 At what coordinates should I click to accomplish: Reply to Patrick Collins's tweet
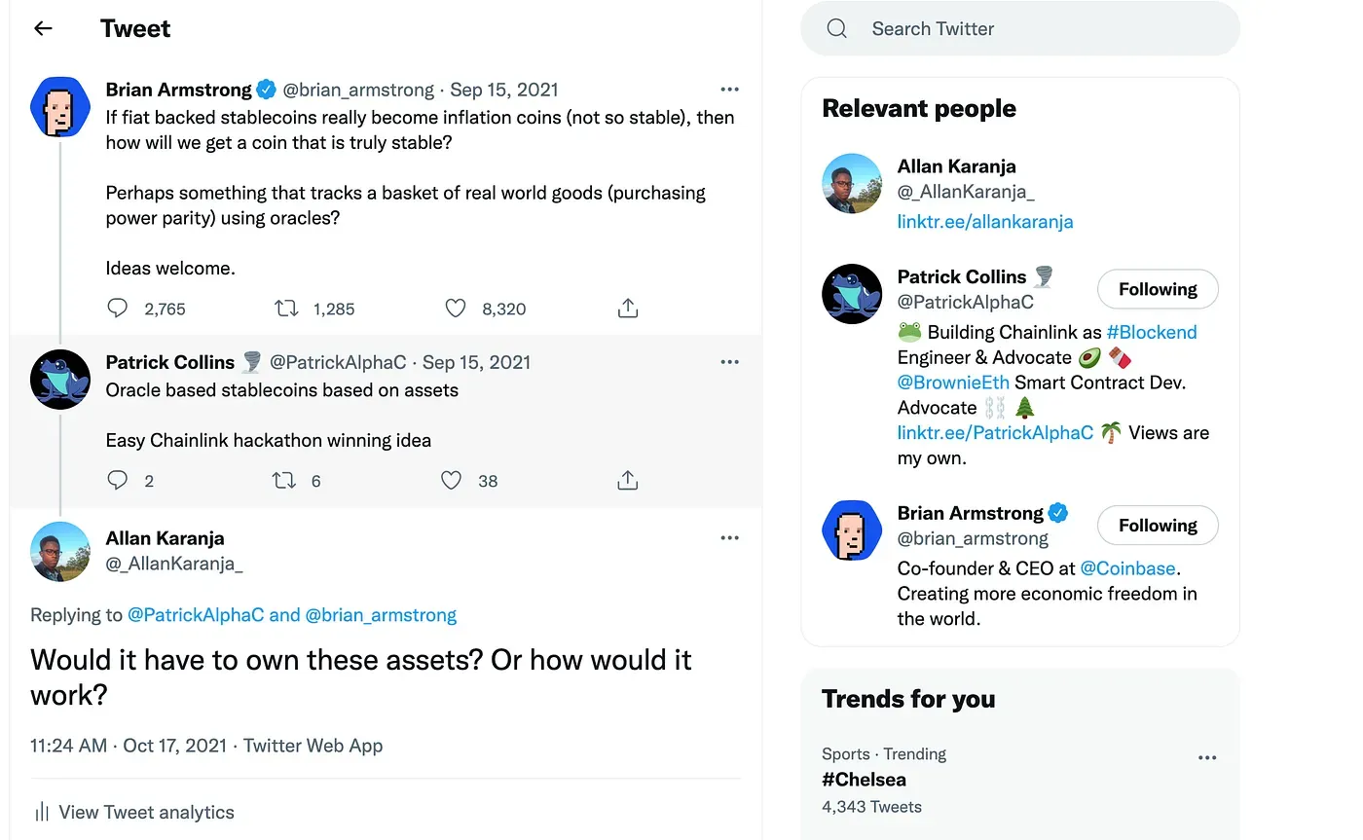click(x=118, y=480)
